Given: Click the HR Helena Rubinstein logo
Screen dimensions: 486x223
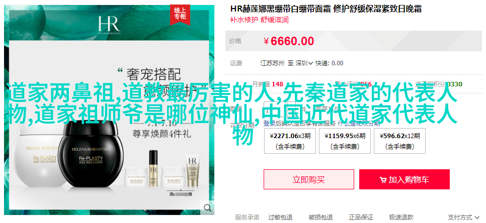Looking at the screenshot, I should pyautogui.click(x=109, y=24).
